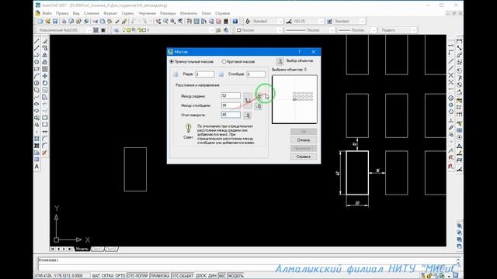Click the Cut to clipboard icon
The width and height of the screenshot is (497, 279).
tap(95, 21)
